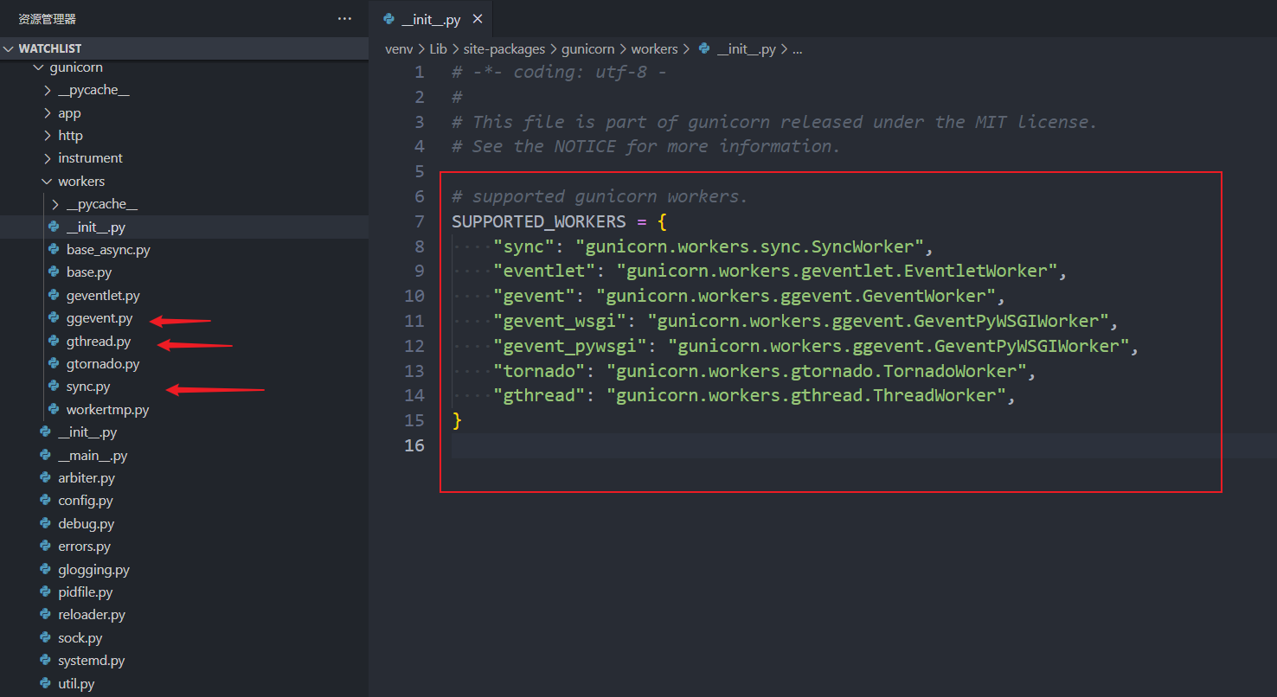Click the Python icon beside workertmp.py
The width and height of the screenshot is (1277, 697).
click(54, 410)
